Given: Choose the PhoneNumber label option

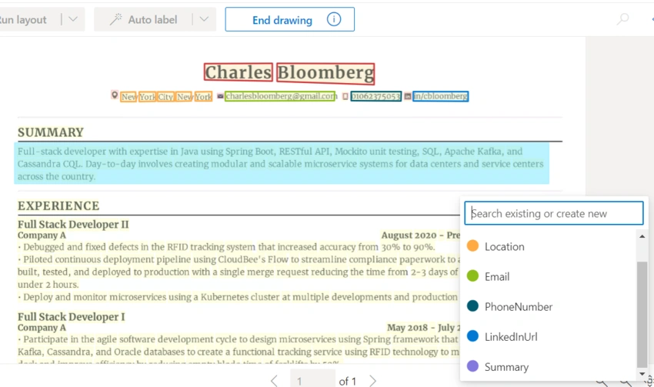Looking at the screenshot, I should click(x=549, y=306).
